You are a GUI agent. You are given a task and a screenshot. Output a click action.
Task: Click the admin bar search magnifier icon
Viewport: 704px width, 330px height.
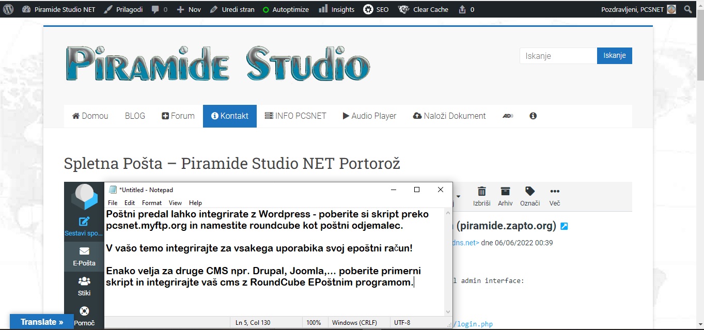tap(688, 9)
